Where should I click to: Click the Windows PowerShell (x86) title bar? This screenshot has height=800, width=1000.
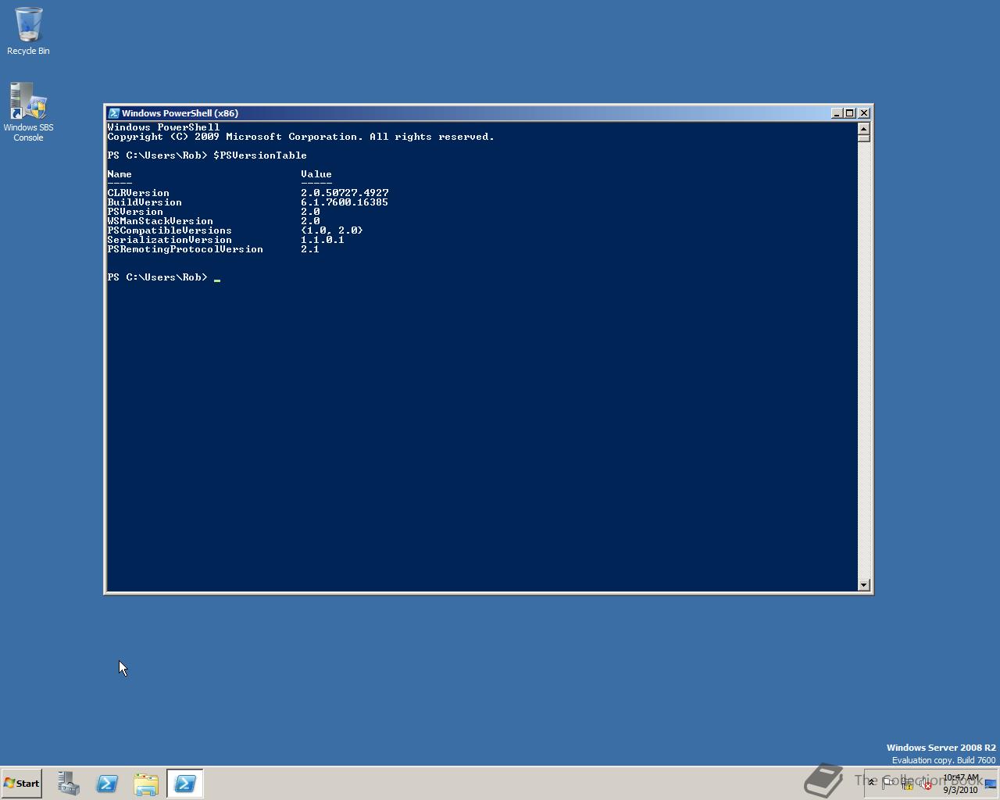469,113
